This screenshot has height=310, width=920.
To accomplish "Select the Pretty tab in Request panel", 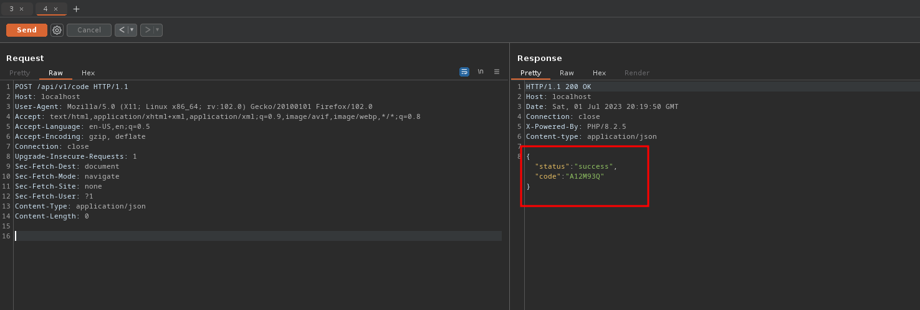I will (19, 73).
